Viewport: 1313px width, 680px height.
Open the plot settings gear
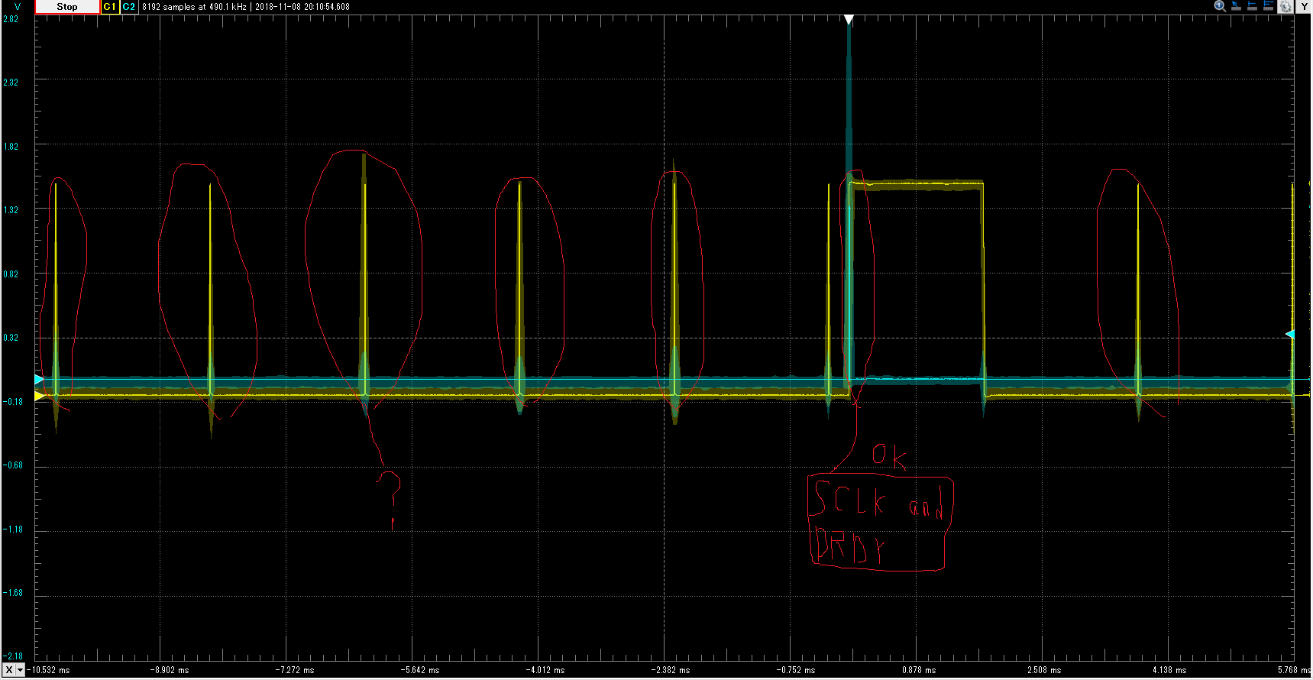coord(1286,6)
